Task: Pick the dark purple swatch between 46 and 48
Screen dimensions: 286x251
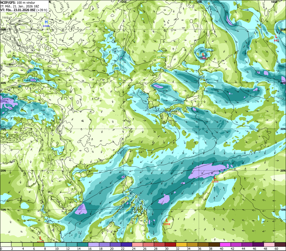Action: tap(258, 244)
